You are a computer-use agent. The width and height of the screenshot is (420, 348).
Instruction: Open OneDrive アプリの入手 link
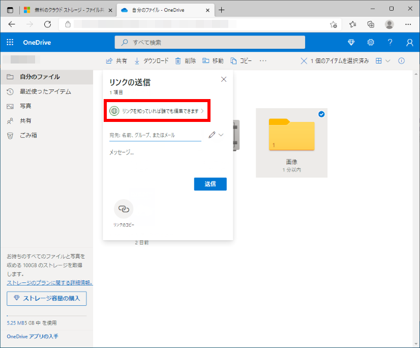coord(33,336)
